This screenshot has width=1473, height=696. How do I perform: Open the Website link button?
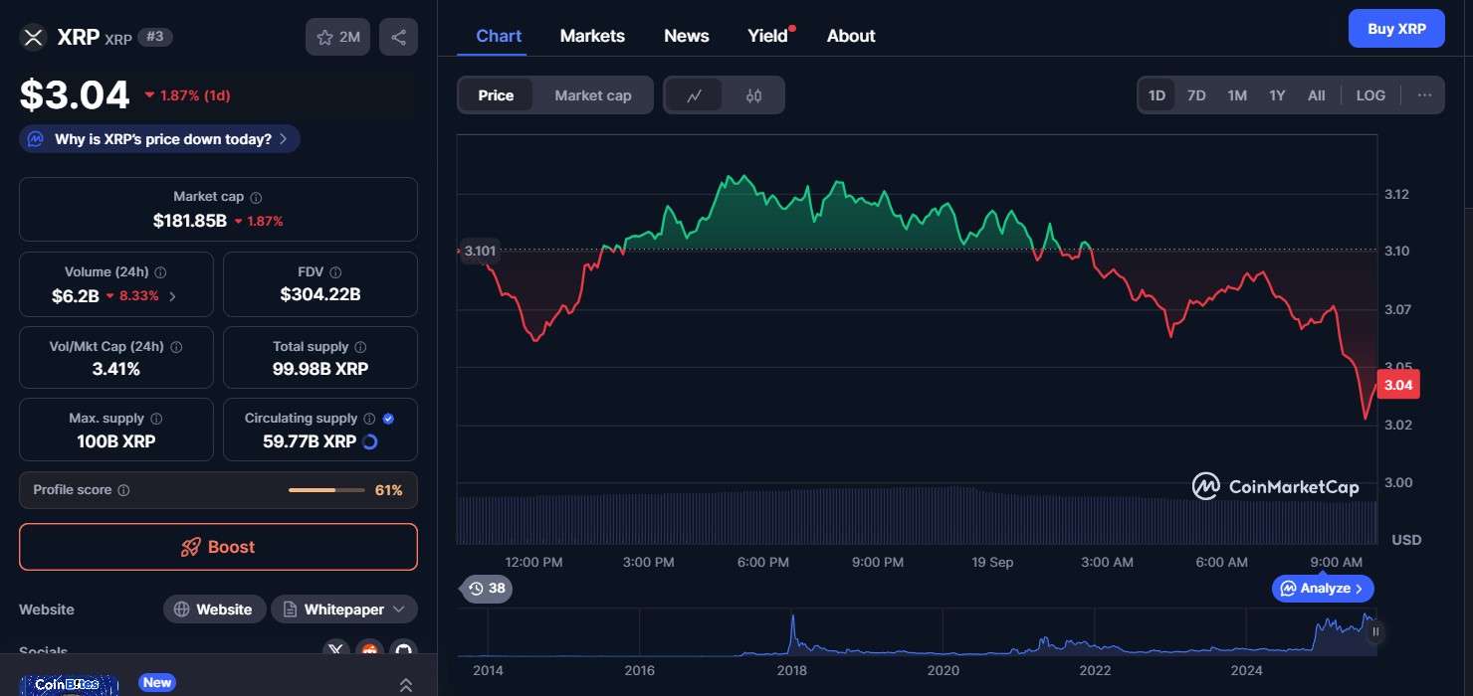tap(214, 609)
